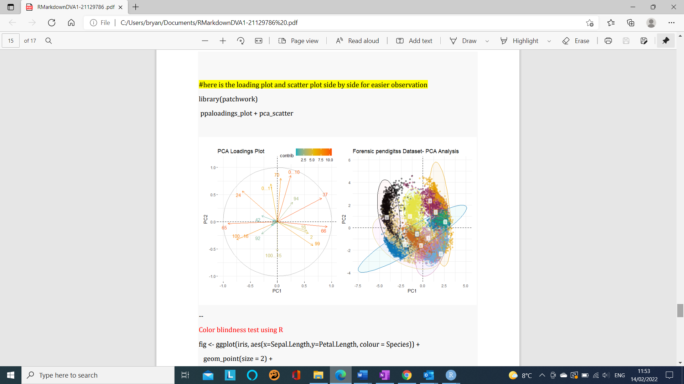The height and width of the screenshot is (384, 684).
Task: Click the PDF zoom out minus icon
Action: (205, 41)
